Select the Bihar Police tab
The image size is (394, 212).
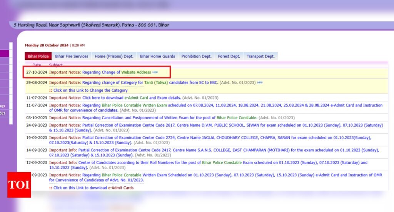(x=38, y=56)
